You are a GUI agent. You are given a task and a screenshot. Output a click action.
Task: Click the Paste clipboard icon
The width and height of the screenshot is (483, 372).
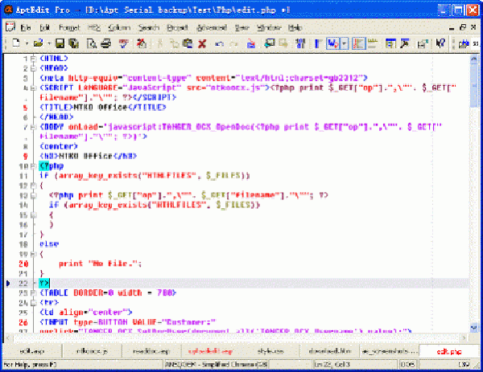tap(187, 43)
